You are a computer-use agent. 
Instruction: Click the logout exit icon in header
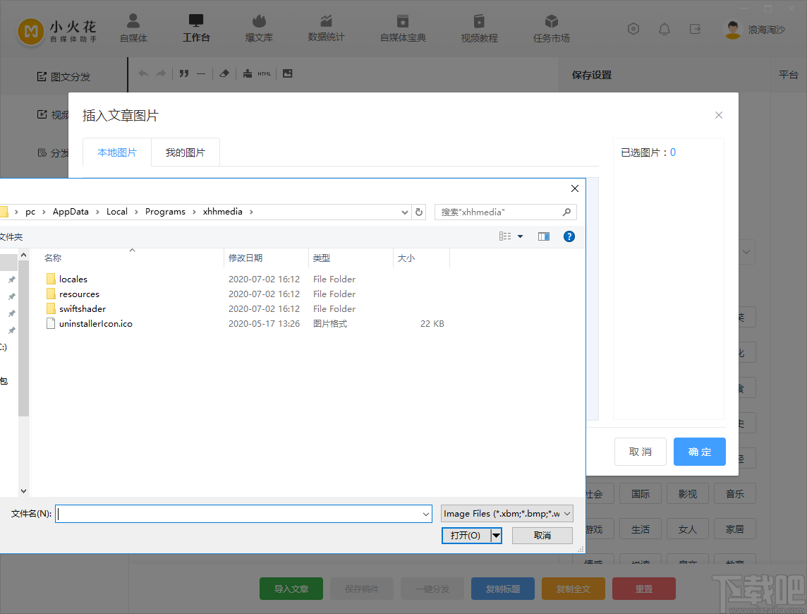[696, 29]
